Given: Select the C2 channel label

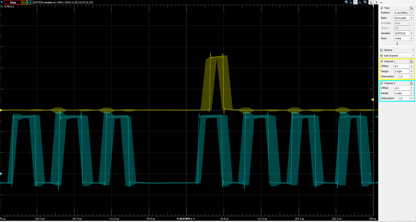Looking at the screenshot, I should pos(29,2).
